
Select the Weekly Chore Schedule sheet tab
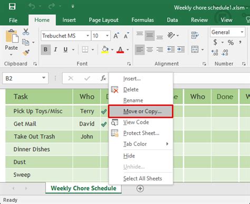tap(83, 188)
